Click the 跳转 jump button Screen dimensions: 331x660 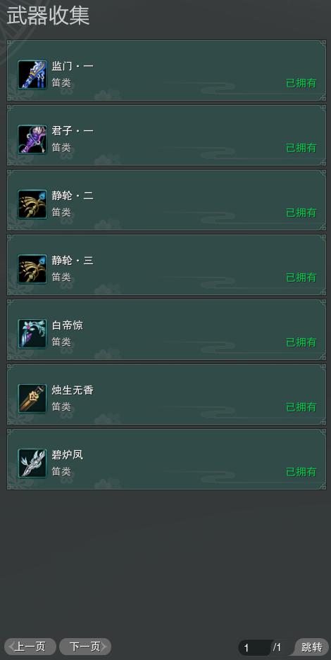(312, 647)
